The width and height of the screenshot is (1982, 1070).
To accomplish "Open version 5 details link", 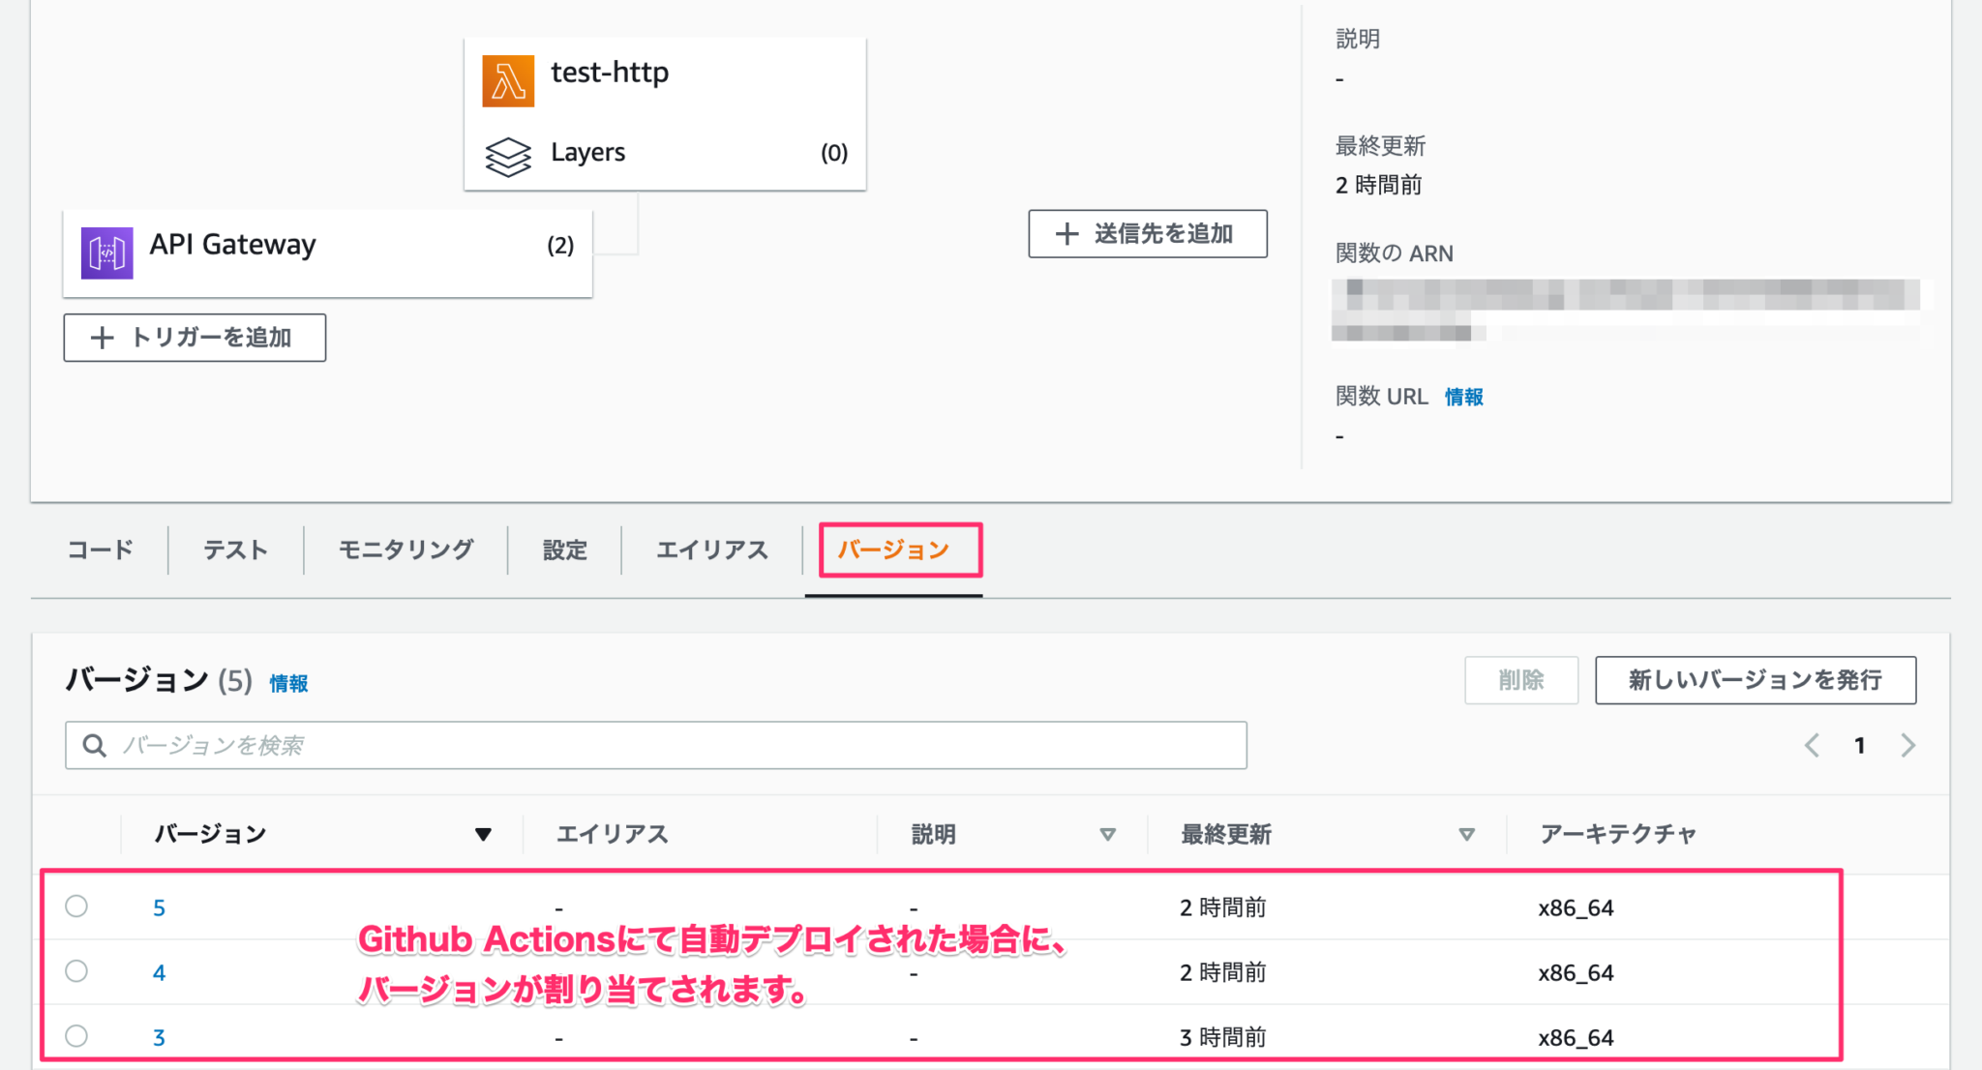I will click(x=159, y=907).
